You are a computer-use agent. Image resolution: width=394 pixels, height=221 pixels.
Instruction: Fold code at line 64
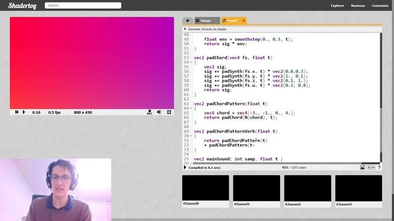(x=191, y=109)
